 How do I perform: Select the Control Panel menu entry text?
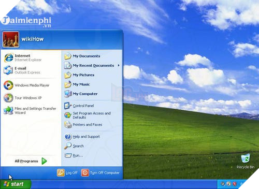click(x=83, y=106)
